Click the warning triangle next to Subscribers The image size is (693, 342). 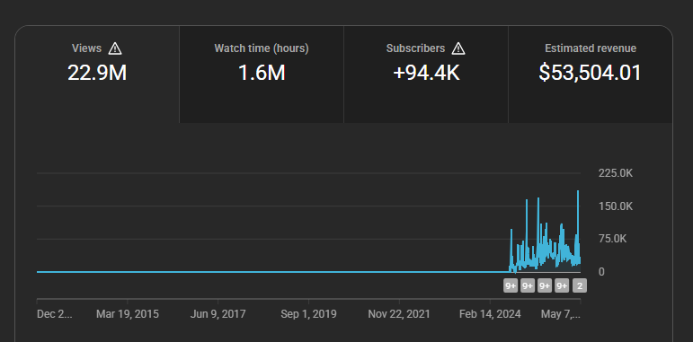tap(458, 48)
